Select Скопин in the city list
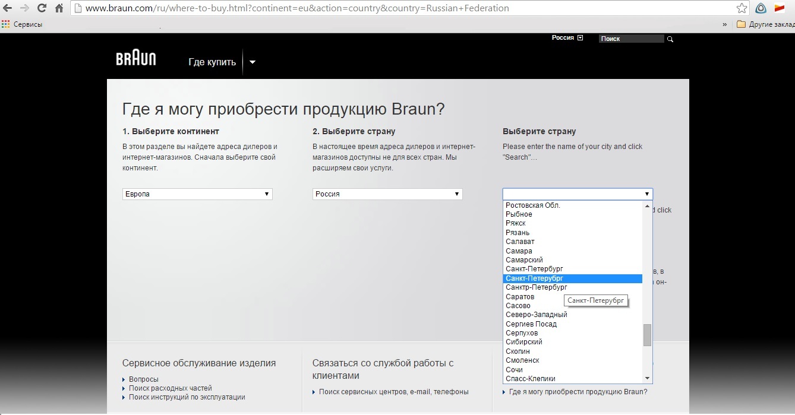 coord(573,351)
